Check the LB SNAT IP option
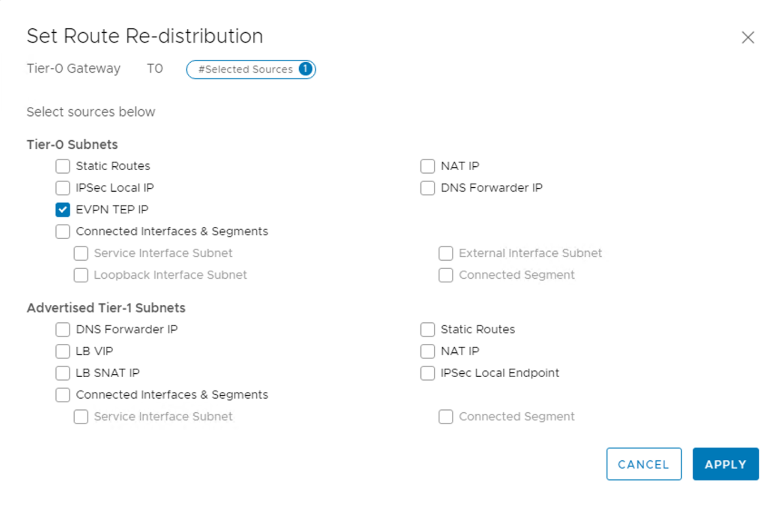Viewport: 781px width, 505px height. (x=63, y=373)
